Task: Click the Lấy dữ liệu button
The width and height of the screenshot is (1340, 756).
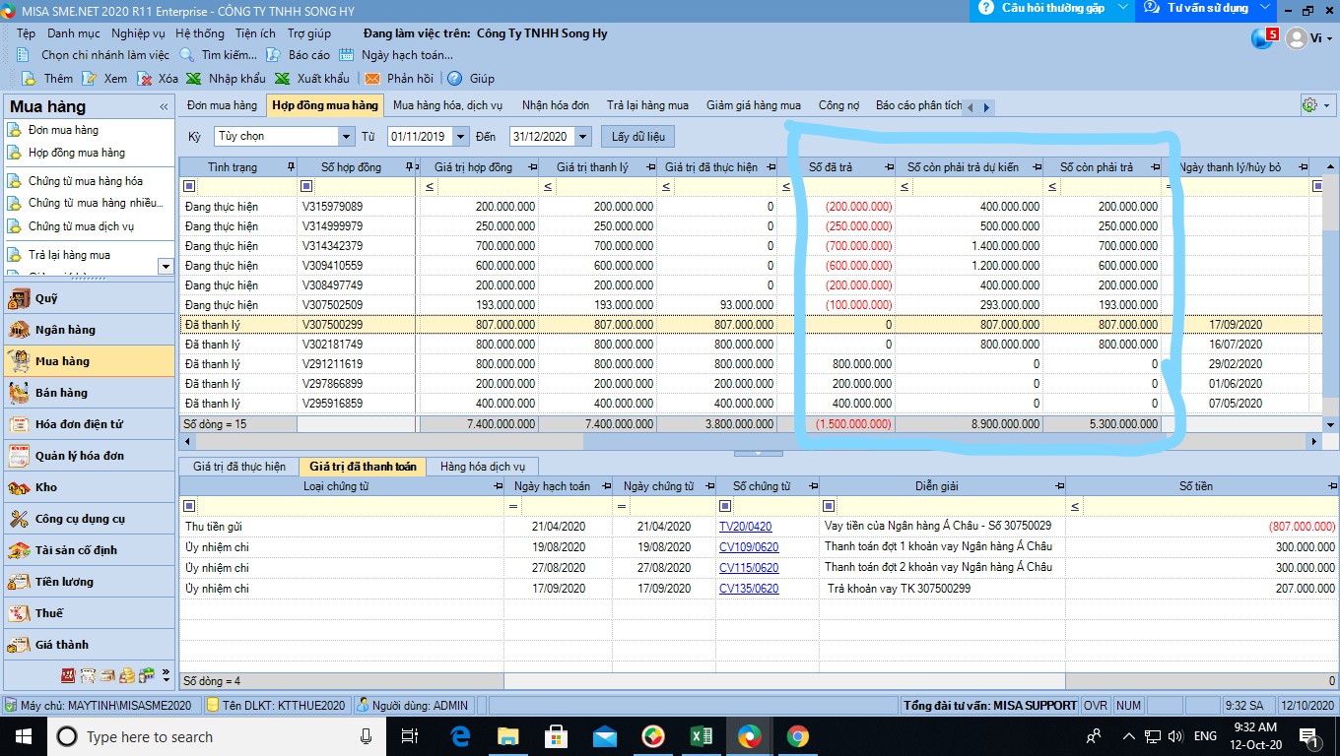Action: point(637,136)
